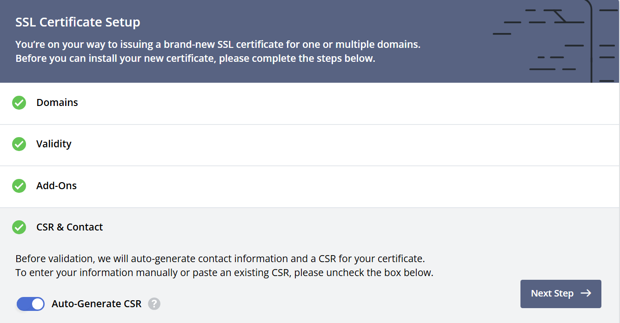Viewport: 620px width, 323px height.
Task: Click the arrow icon in Next Step
Action: [586, 293]
